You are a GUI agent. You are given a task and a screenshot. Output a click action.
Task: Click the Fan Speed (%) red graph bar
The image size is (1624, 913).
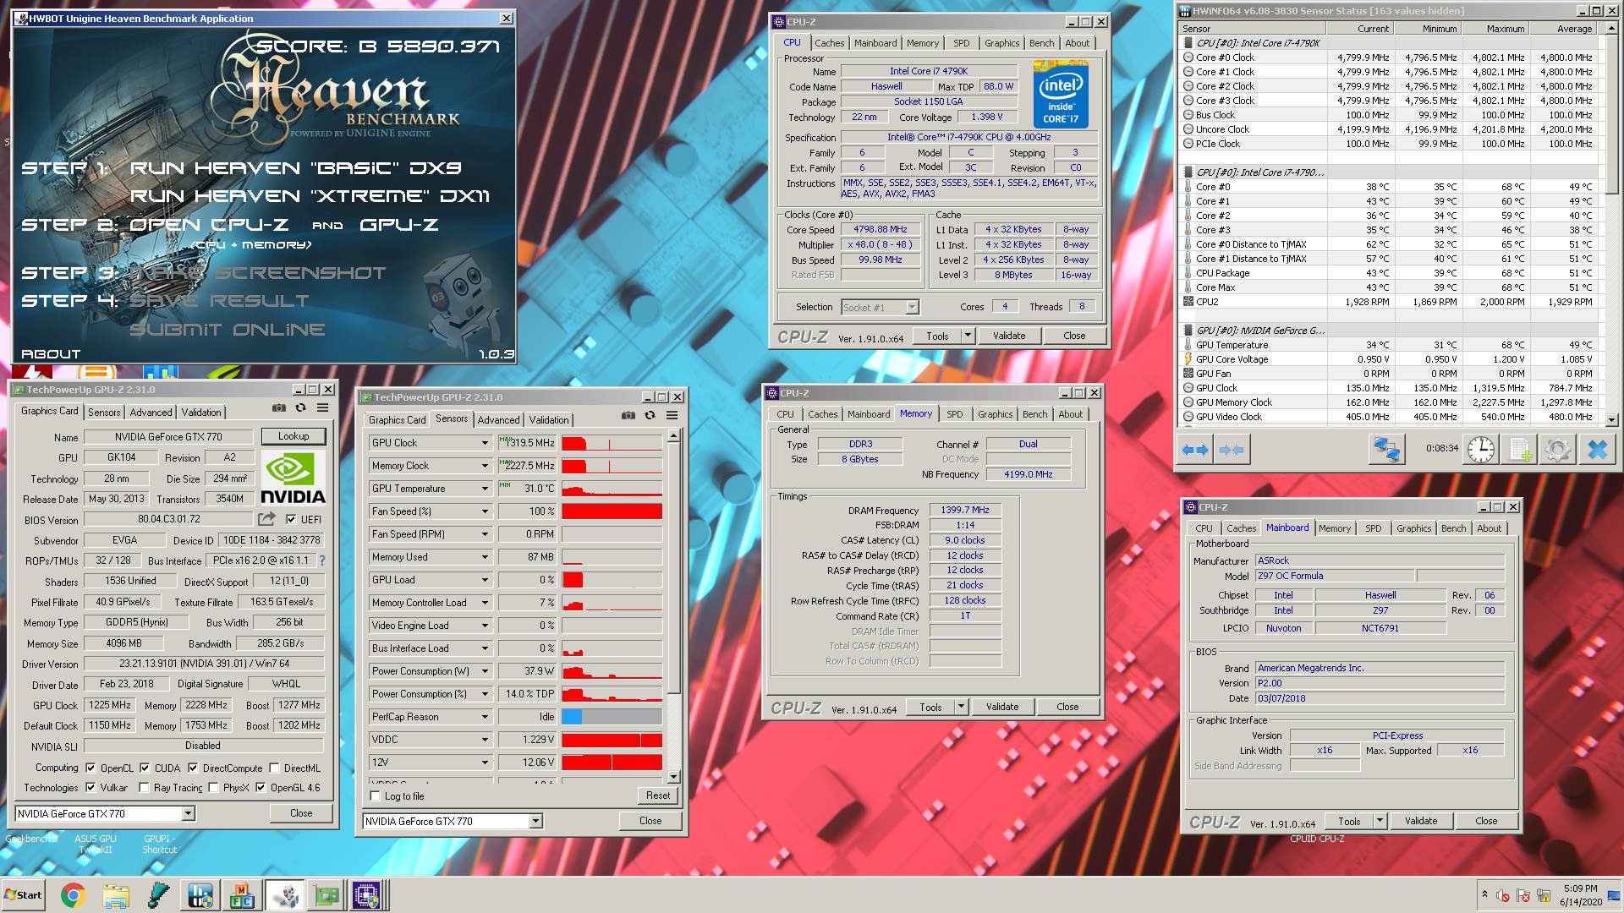(x=612, y=511)
